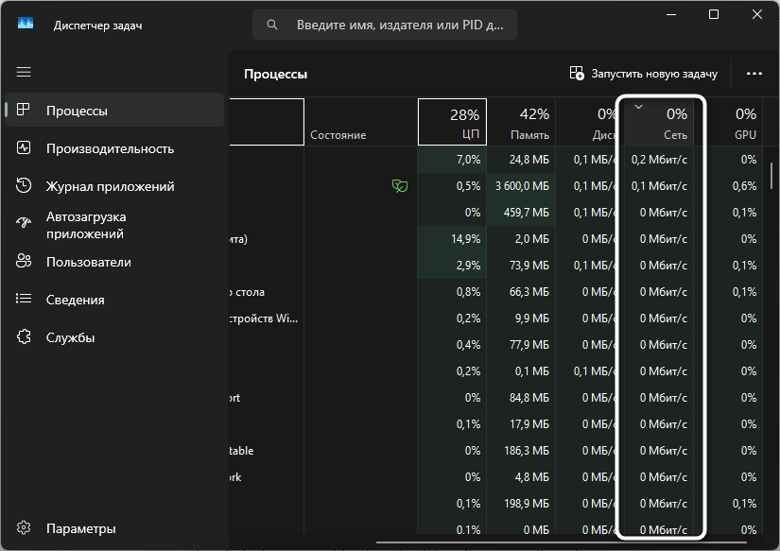Click the Службы puzzle icon
The height and width of the screenshot is (551, 780).
pyautogui.click(x=24, y=336)
